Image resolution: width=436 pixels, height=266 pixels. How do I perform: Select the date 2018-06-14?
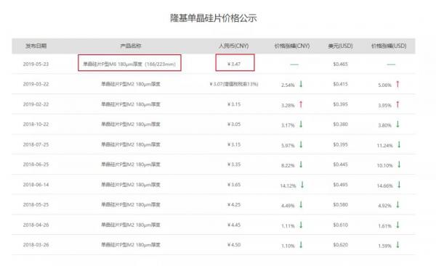pos(36,185)
